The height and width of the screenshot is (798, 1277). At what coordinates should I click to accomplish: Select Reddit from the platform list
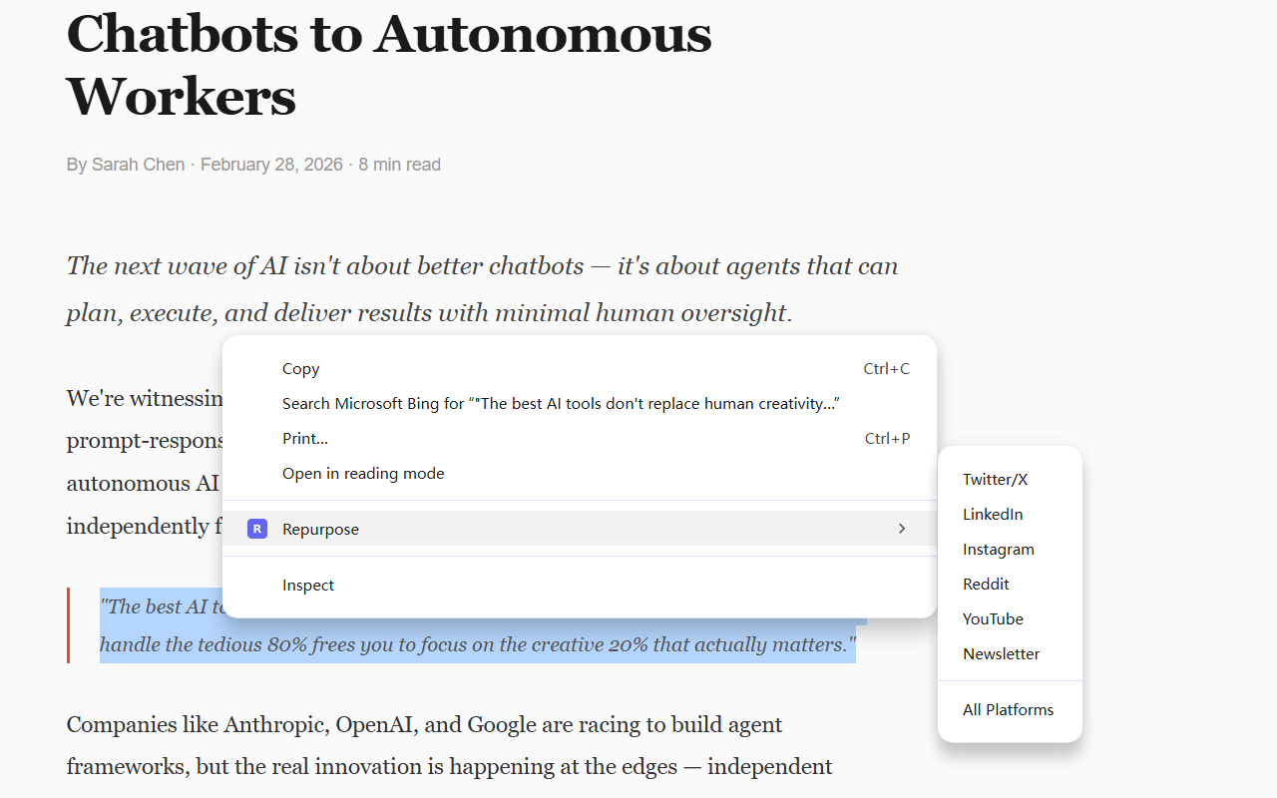[x=986, y=584]
